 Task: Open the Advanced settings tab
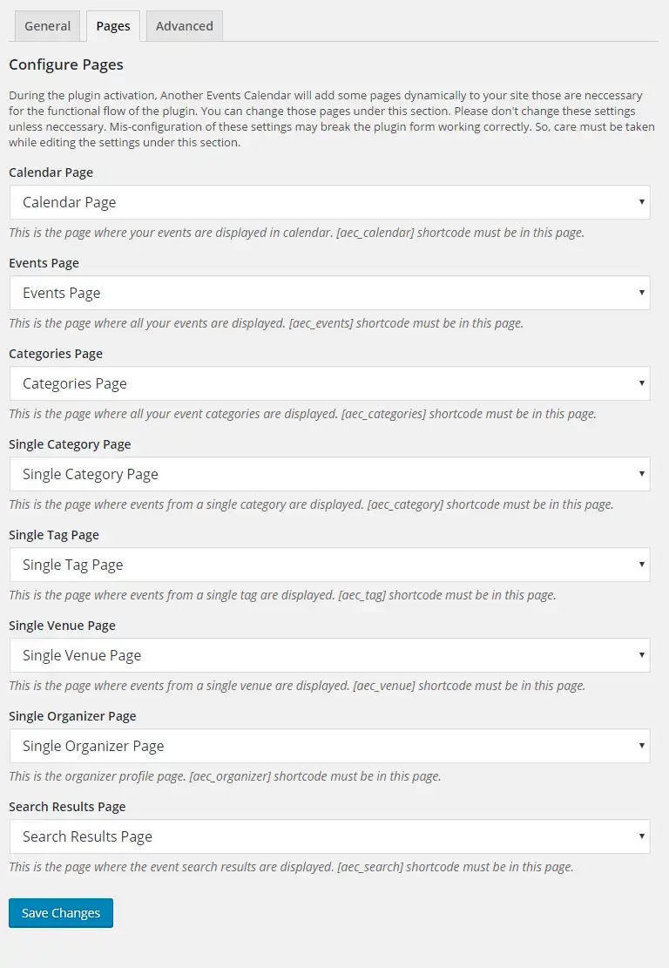(x=185, y=26)
